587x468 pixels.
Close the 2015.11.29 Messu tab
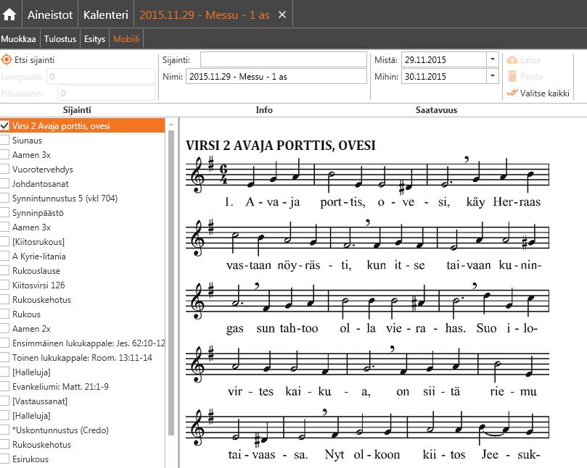(x=282, y=14)
